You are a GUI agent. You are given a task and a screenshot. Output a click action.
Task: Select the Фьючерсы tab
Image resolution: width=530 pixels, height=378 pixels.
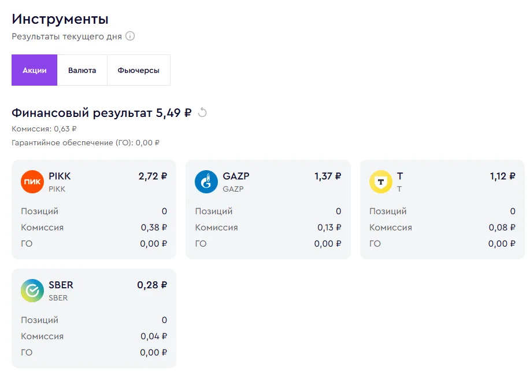[x=139, y=70]
